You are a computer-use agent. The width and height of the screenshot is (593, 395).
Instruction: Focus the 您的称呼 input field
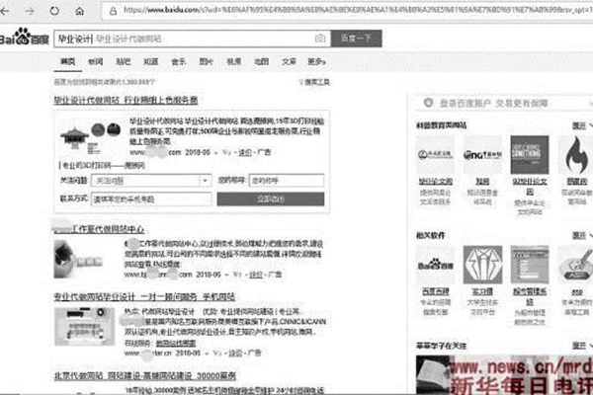click(287, 181)
